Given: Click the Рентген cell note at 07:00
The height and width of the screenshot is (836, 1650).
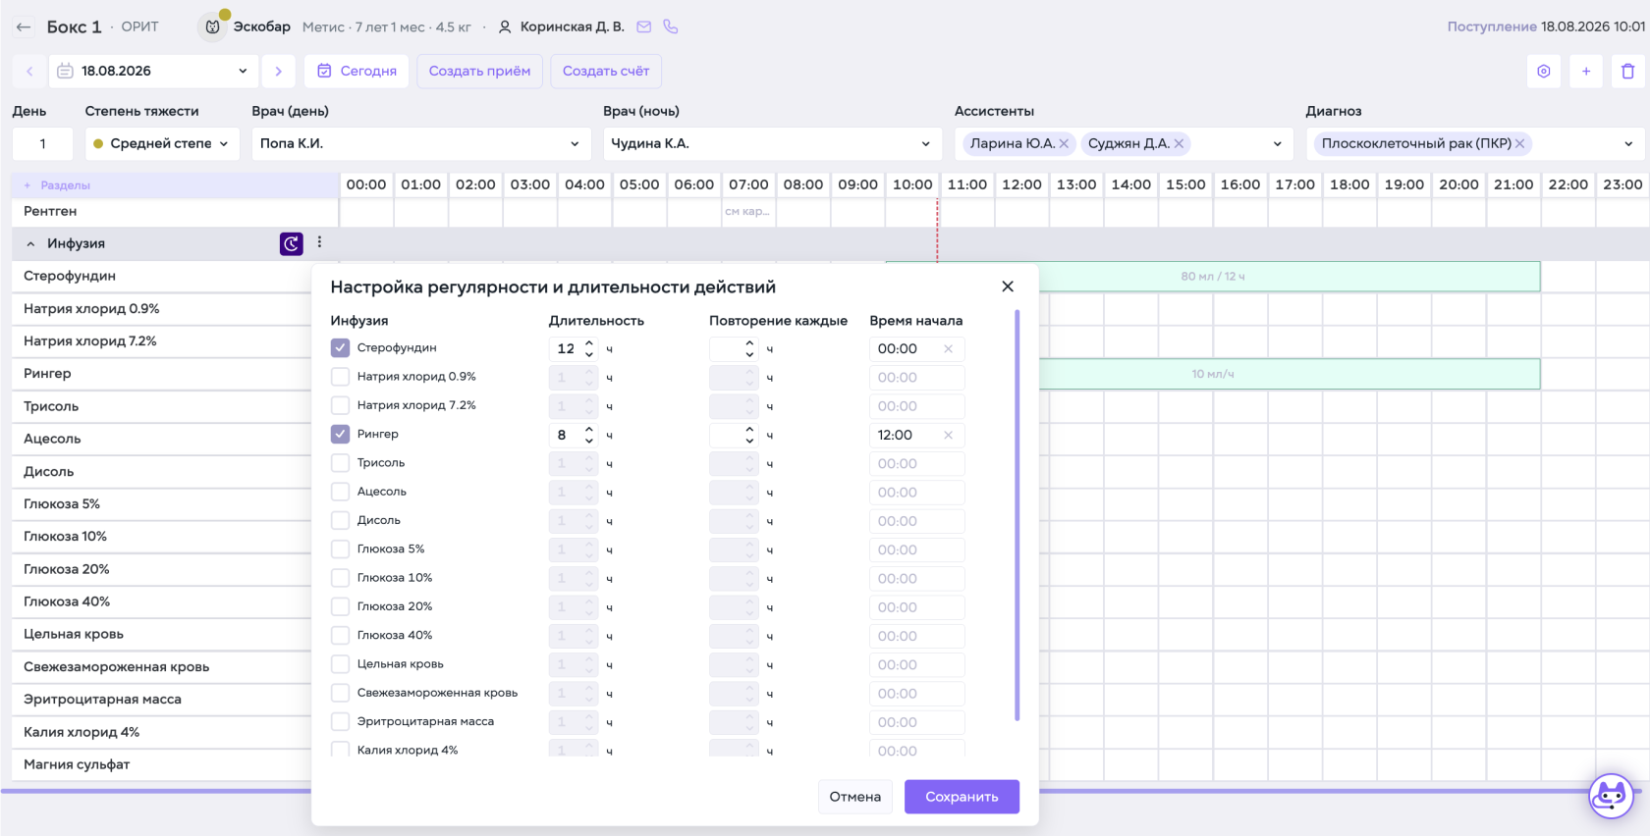Looking at the screenshot, I should click(747, 211).
